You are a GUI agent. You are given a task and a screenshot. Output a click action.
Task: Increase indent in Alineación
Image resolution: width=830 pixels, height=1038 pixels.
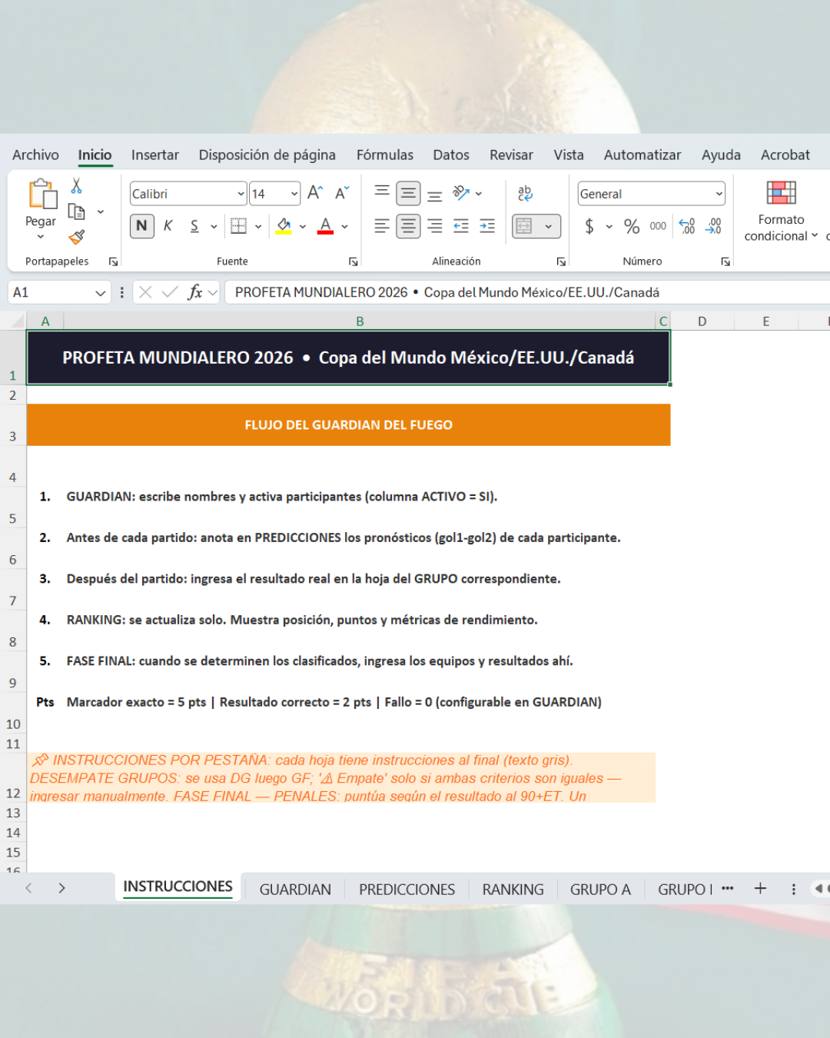487,226
